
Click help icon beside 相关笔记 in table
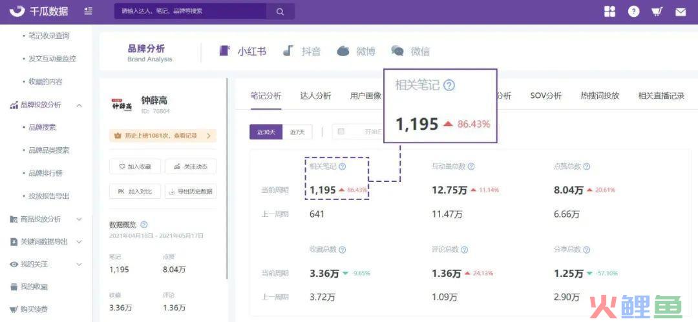pos(342,166)
